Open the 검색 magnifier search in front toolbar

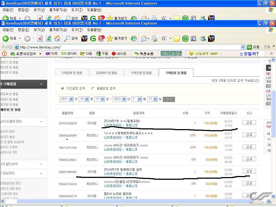tap(71, 38)
